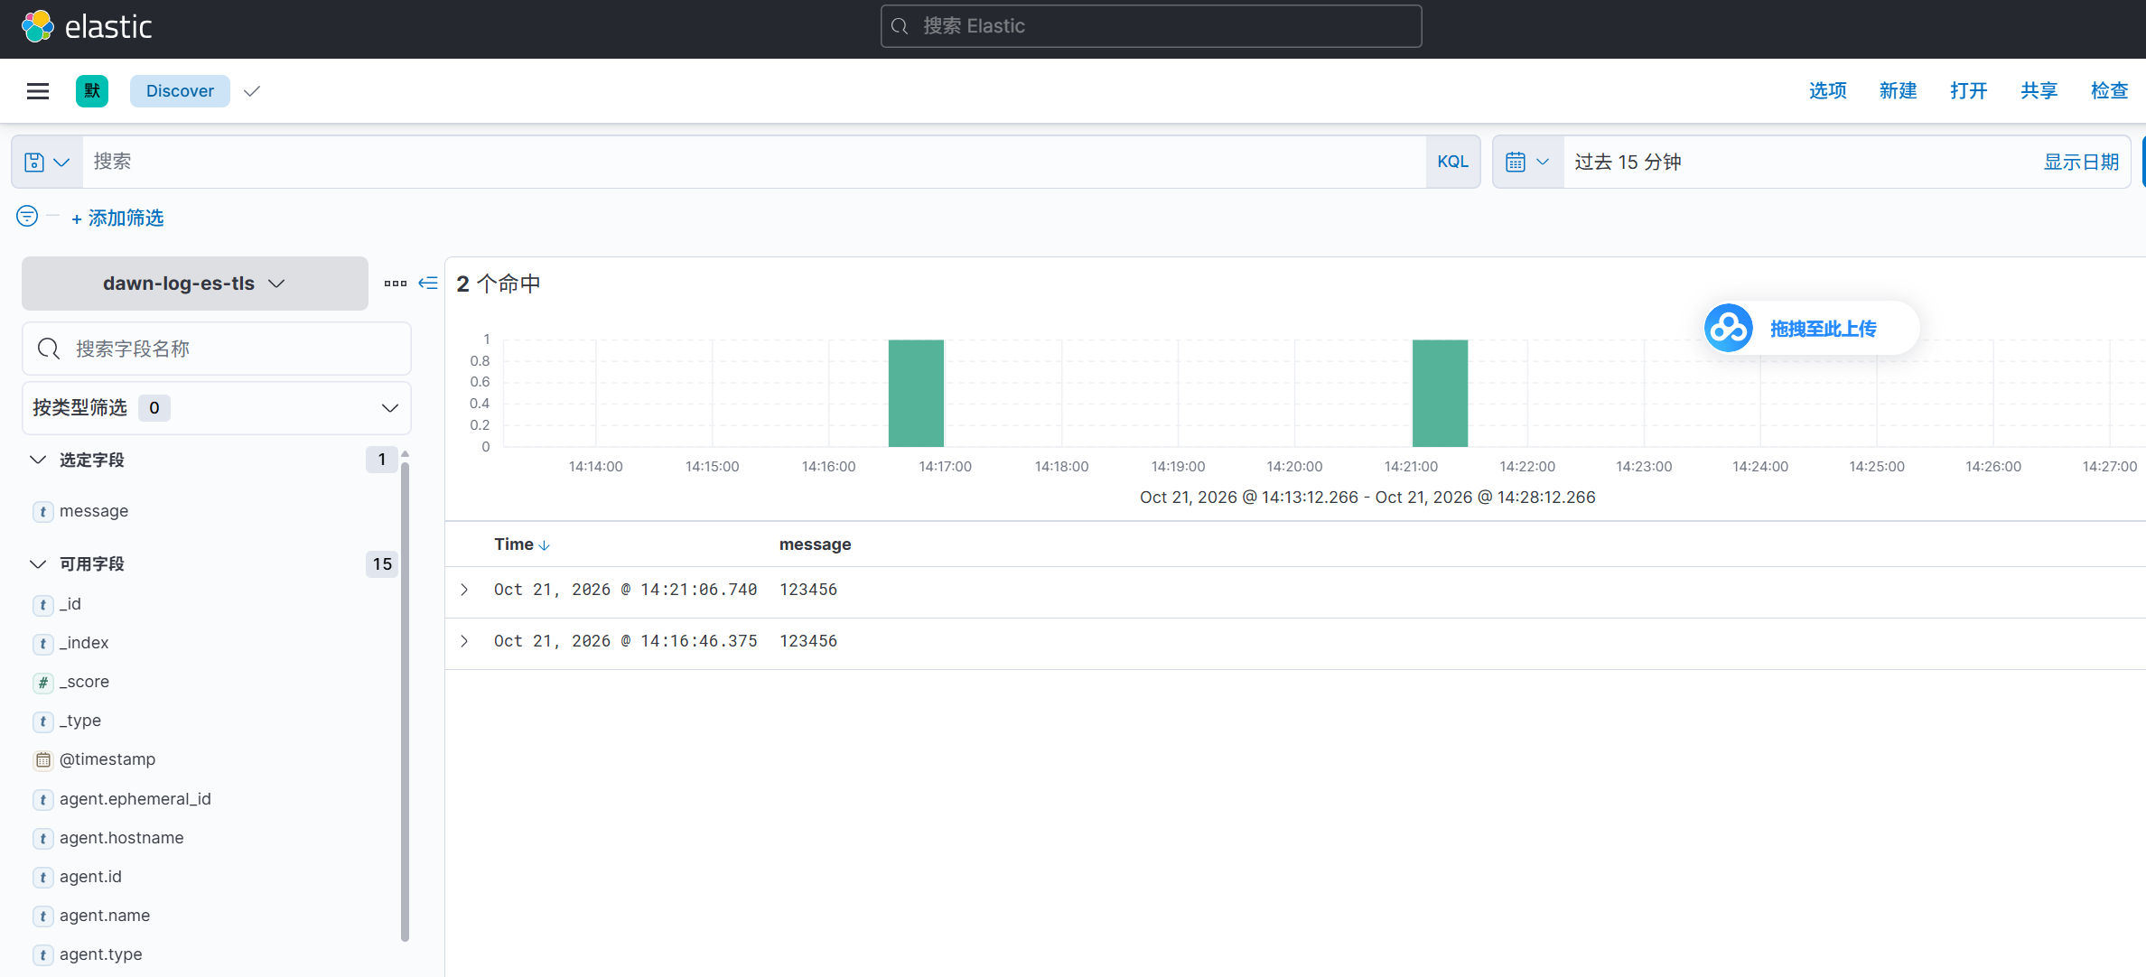Open the saved query menu icon

point(47,163)
